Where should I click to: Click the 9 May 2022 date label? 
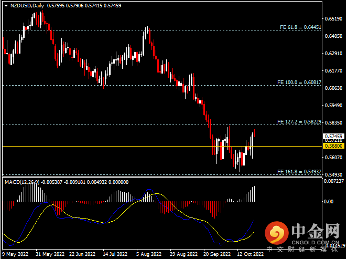coord(15,254)
